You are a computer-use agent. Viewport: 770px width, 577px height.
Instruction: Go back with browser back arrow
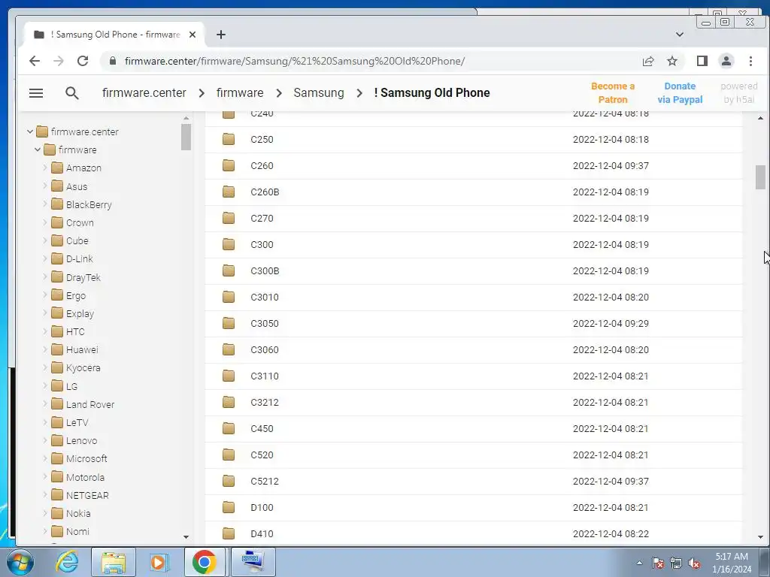pyautogui.click(x=35, y=61)
